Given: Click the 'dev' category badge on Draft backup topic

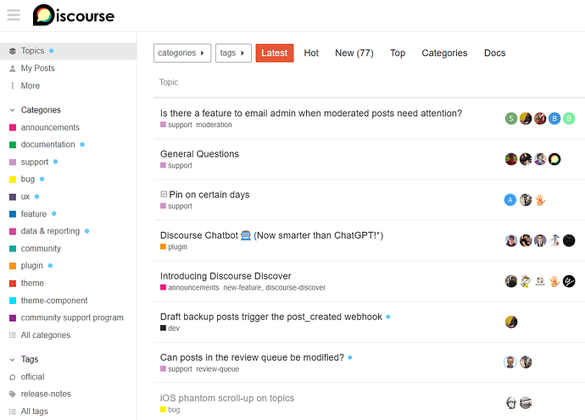Looking at the screenshot, I should tap(170, 329).
